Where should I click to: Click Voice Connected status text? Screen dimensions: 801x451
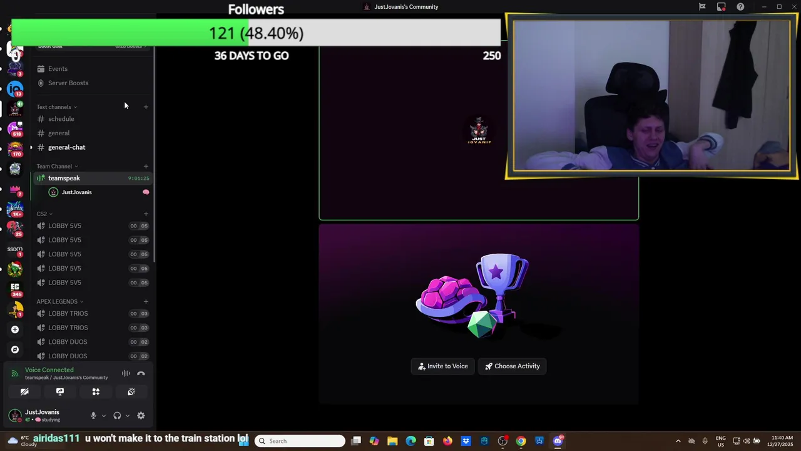(49, 370)
